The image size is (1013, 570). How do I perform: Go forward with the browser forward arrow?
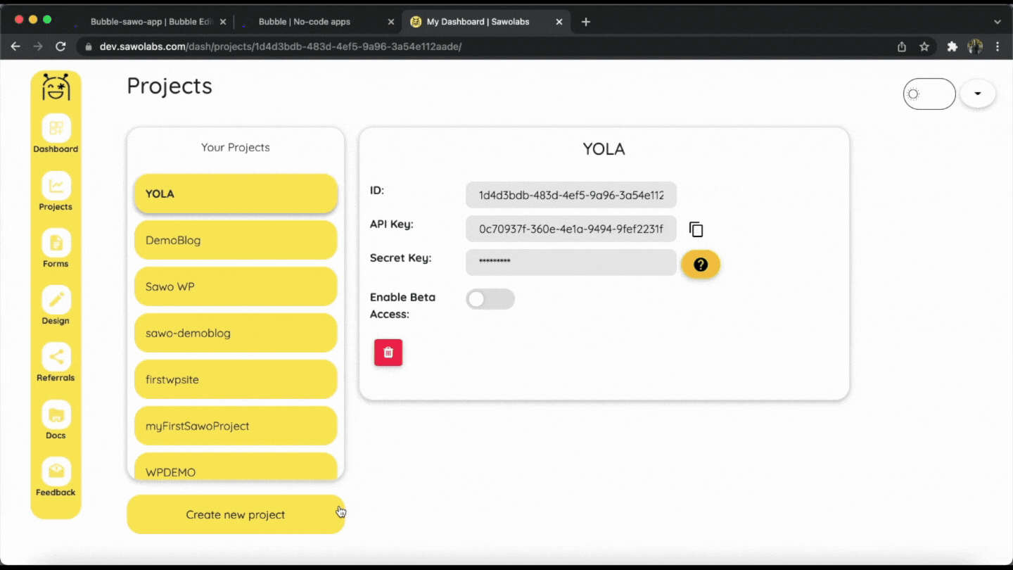click(38, 46)
